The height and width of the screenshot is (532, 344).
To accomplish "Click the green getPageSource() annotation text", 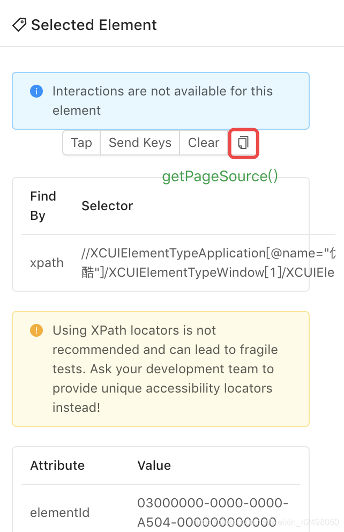I will point(220,176).
